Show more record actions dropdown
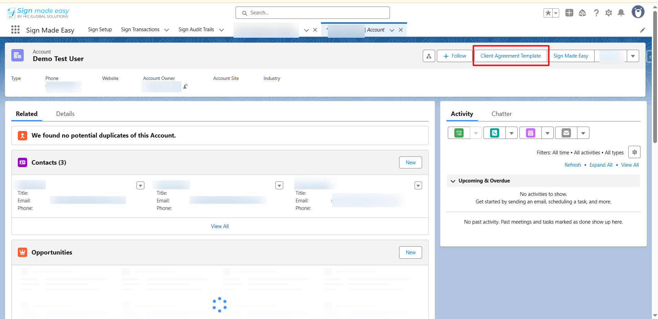658x319 pixels. pyautogui.click(x=633, y=56)
